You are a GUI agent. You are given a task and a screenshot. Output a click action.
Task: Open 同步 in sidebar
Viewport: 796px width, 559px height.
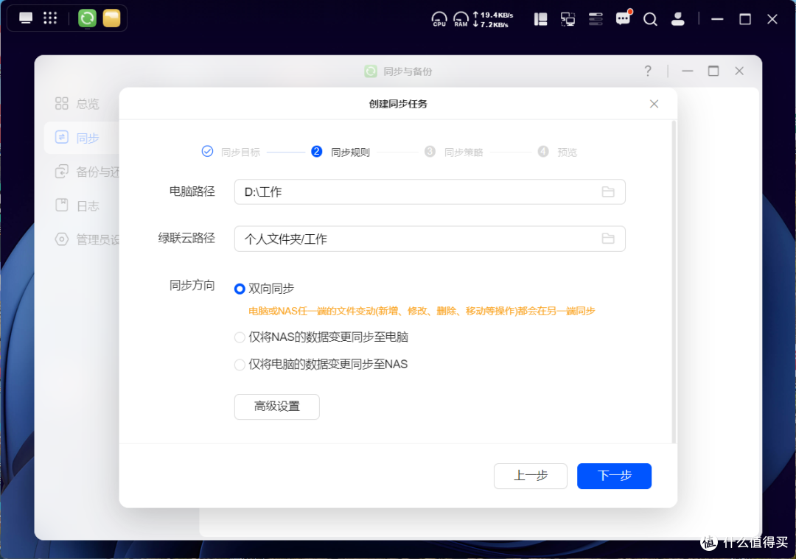pyautogui.click(x=81, y=138)
